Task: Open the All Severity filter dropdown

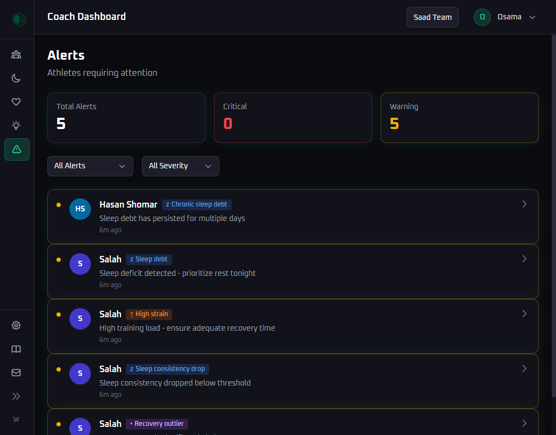Action: (x=180, y=166)
